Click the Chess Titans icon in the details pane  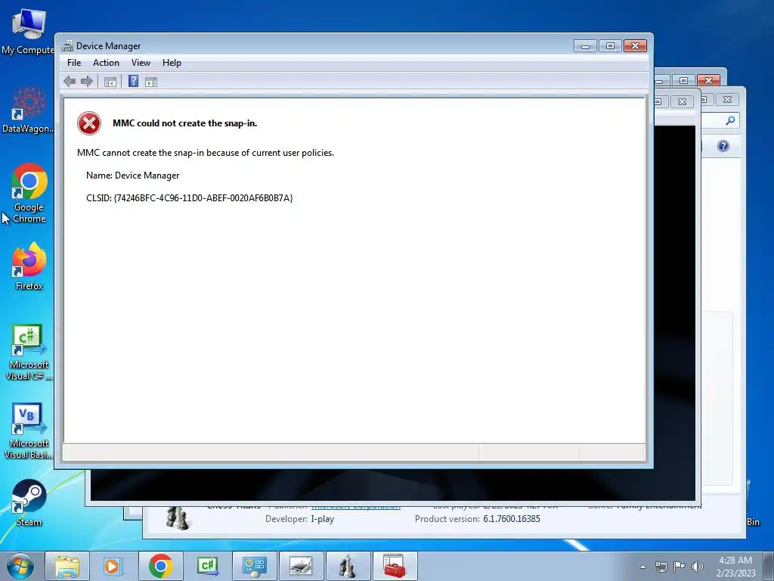click(x=177, y=517)
